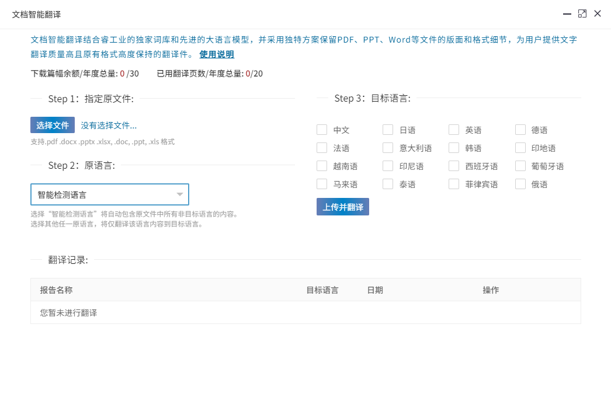Expand the 智能检测语言 source language dropdown

point(109,194)
